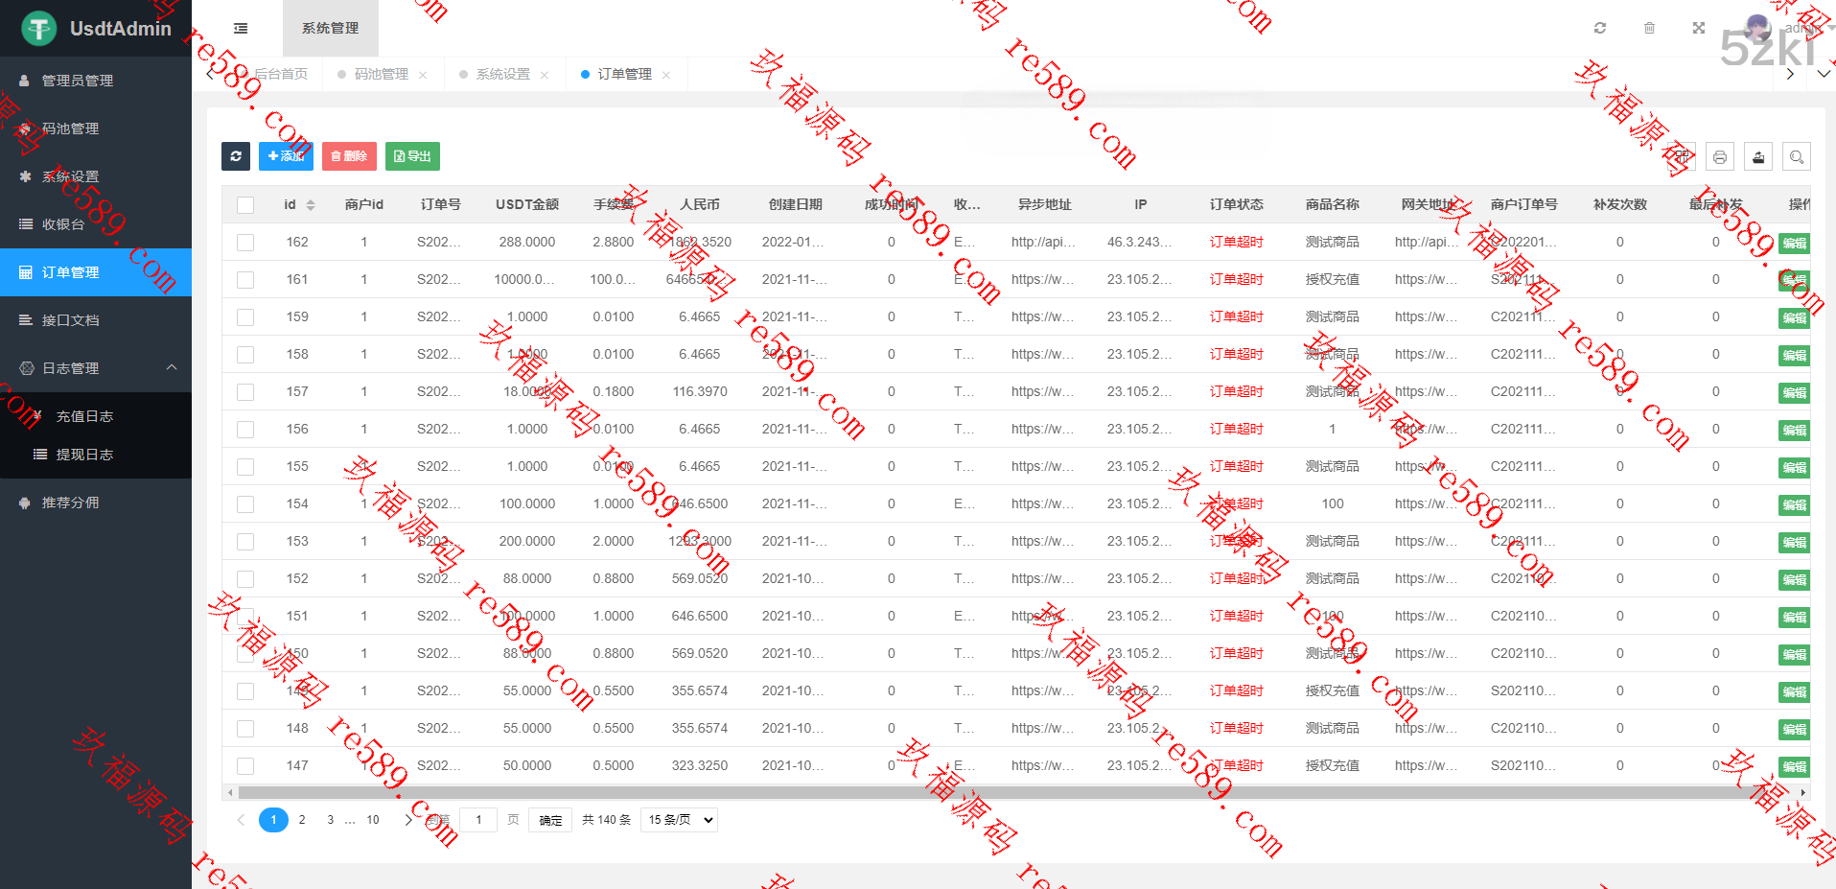Click the dark table refresh button
Screen dimensions: 1836x889
236,156
